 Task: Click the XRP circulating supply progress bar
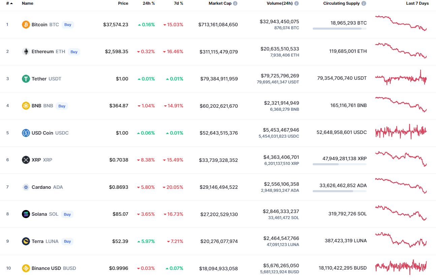coord(339,164)
